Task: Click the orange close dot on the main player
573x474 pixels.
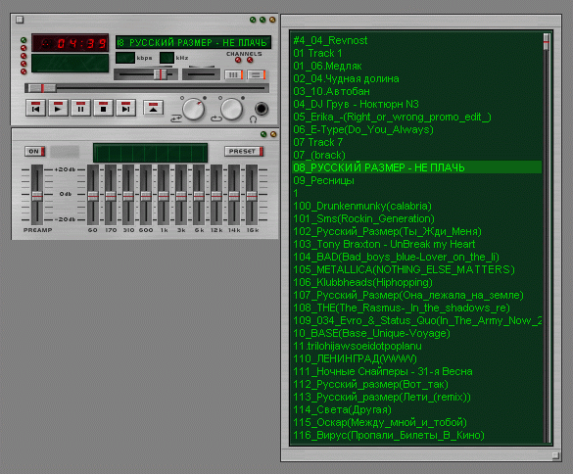Action: pos(272,20)
